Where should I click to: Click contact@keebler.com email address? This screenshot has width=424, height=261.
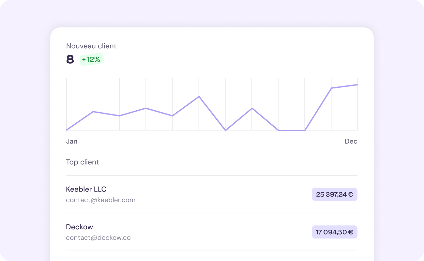point(101,200)
